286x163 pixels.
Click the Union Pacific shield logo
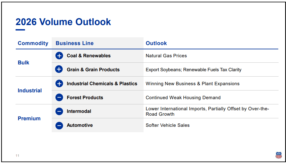(x=279, y=155)
